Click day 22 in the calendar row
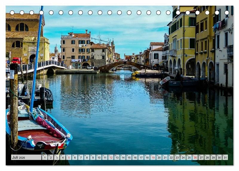 [171, 157]
